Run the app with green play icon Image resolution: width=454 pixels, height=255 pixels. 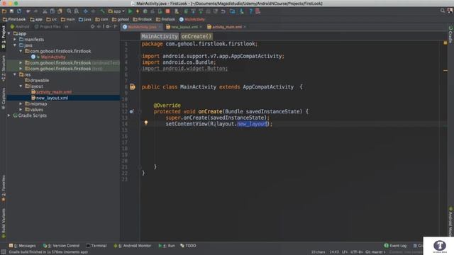[130, 11]
